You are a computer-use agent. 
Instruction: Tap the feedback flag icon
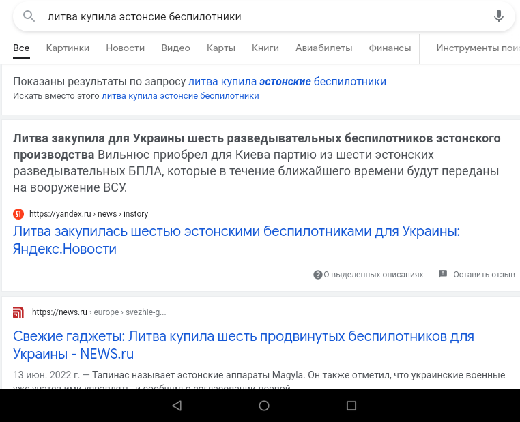coord(443,274)
